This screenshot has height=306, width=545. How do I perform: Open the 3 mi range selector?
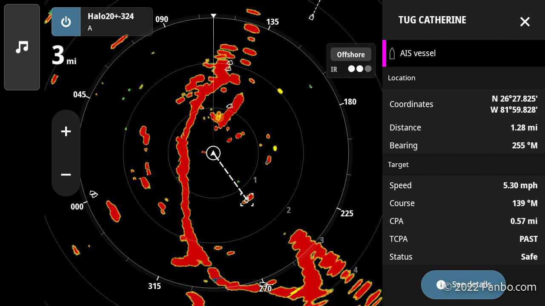point(63,56)
